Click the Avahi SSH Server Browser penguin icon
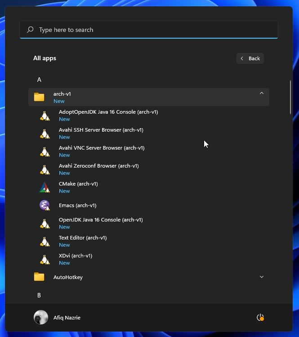Image resolution: width=299 pixels, height=337 pixels. pos(45,134)
